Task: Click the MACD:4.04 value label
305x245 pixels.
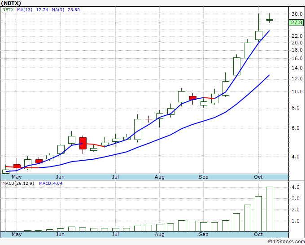Action: (50, 183)
